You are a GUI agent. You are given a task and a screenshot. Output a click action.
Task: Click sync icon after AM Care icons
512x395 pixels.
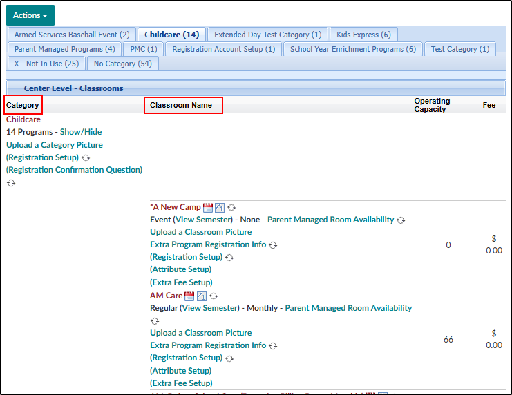tap(214, 296)
